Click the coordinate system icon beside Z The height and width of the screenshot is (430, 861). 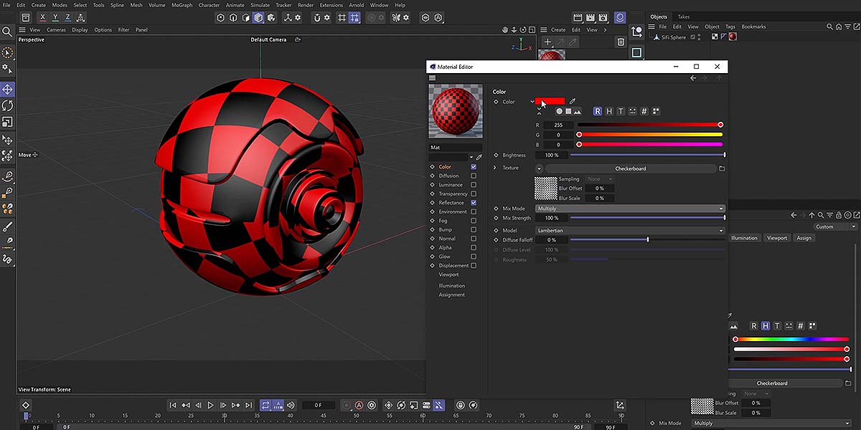tap(80, 17)
